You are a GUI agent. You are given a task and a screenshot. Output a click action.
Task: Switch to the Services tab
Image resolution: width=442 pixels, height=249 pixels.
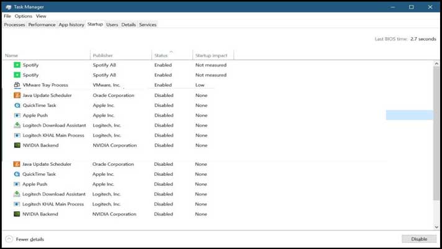coord(148,25)
